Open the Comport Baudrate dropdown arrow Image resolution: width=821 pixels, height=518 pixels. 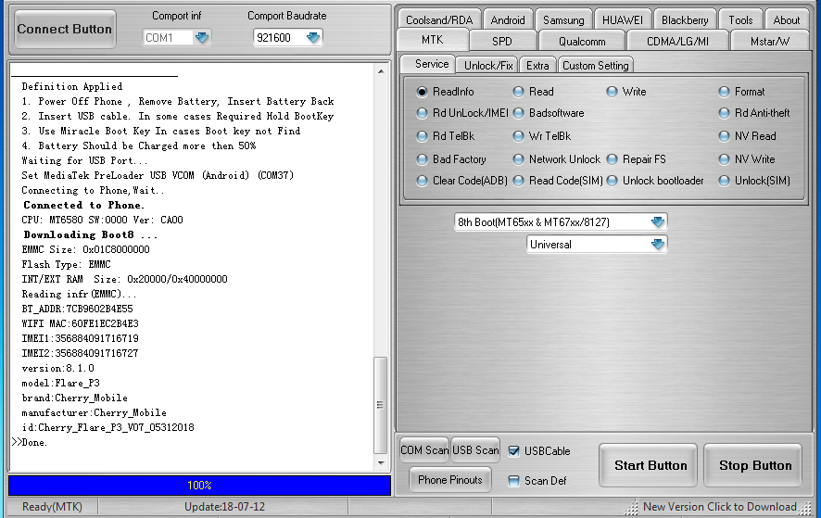coord(312,38)
